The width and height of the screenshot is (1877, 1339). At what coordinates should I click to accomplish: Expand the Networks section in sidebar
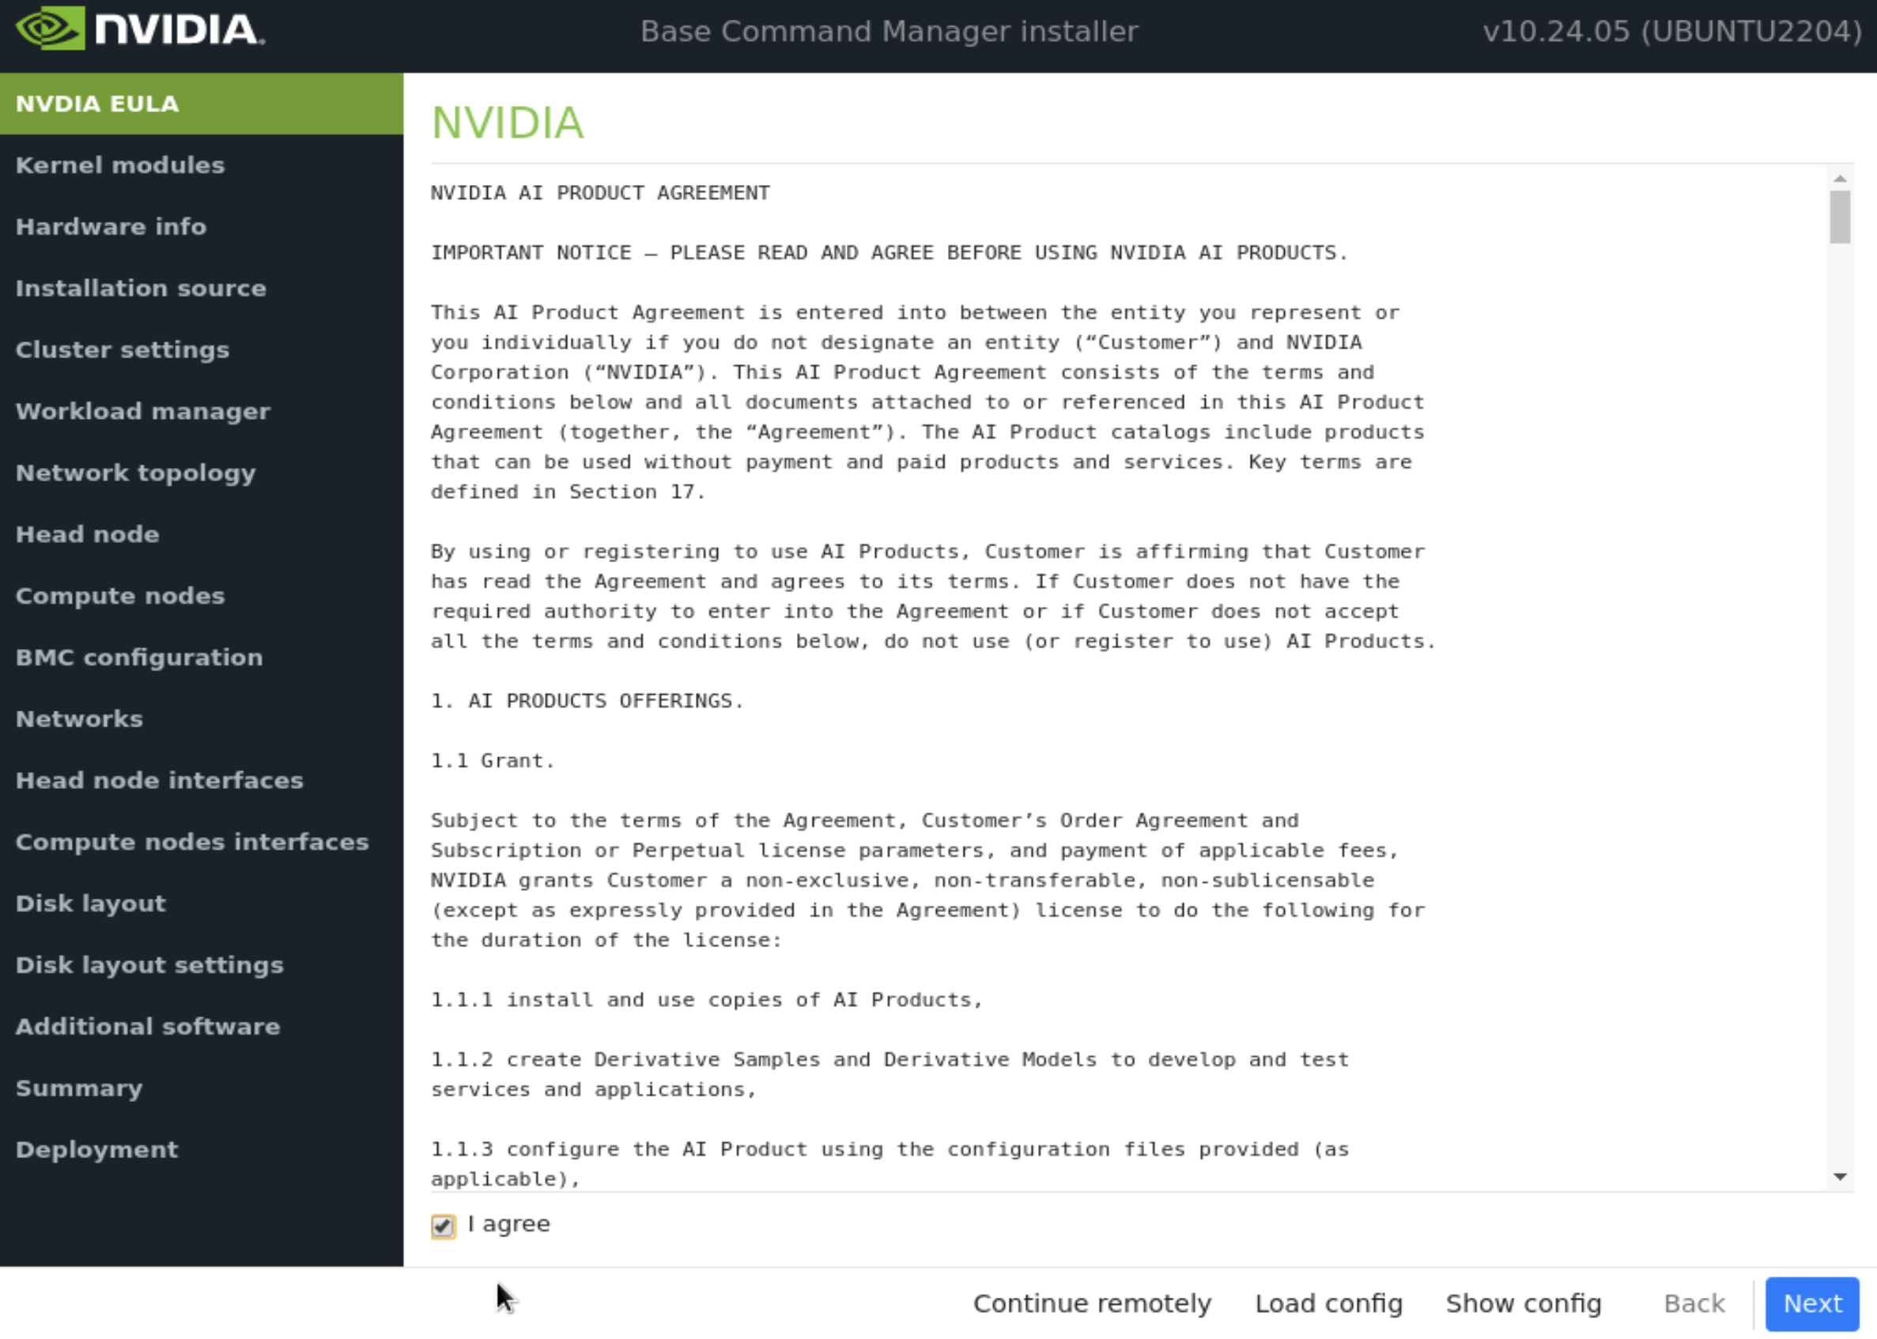[78, 719]
